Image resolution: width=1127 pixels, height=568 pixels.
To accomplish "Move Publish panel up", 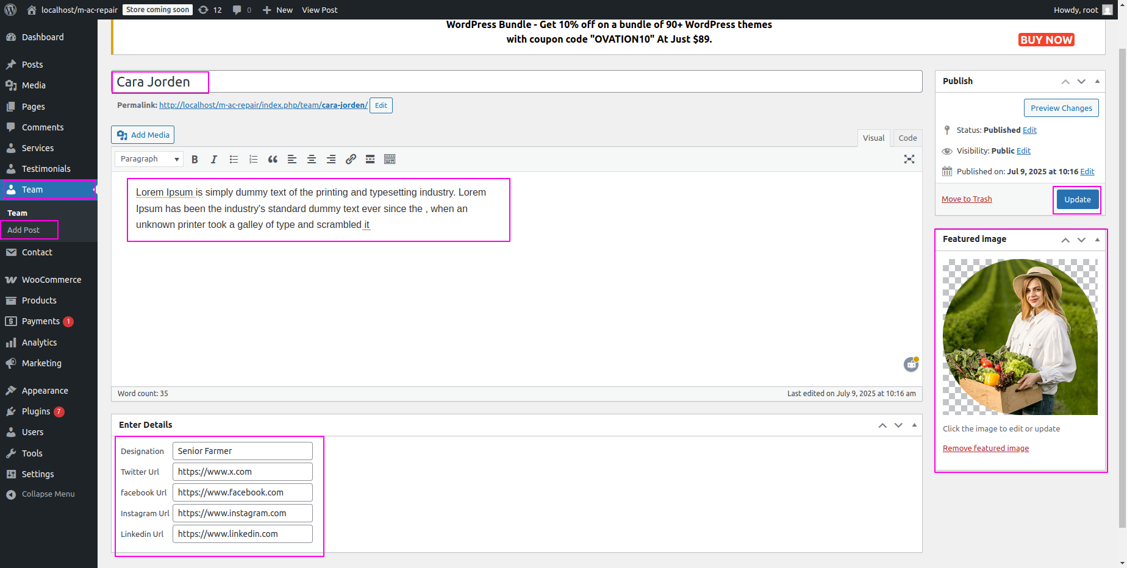I will 1065,81.
